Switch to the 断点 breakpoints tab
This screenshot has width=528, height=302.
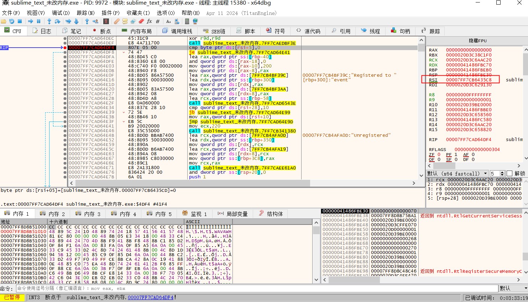click(102, 31)
